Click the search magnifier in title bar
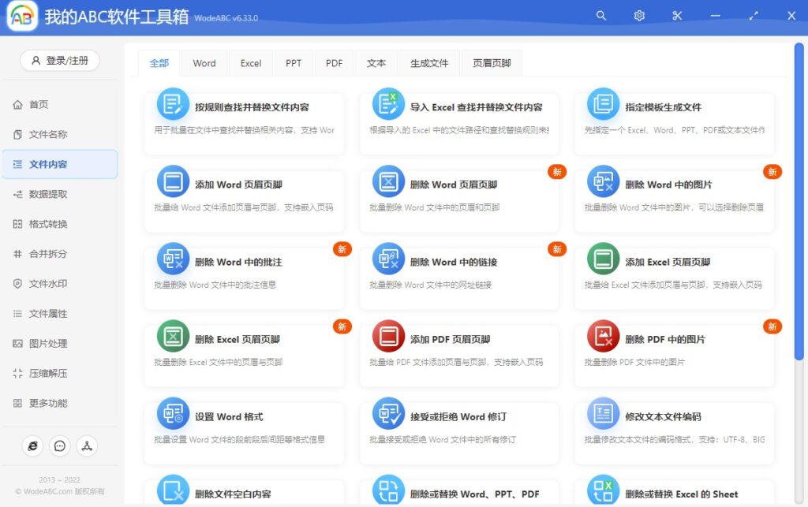This screenshot has height=507, width=808. [601, 15]
